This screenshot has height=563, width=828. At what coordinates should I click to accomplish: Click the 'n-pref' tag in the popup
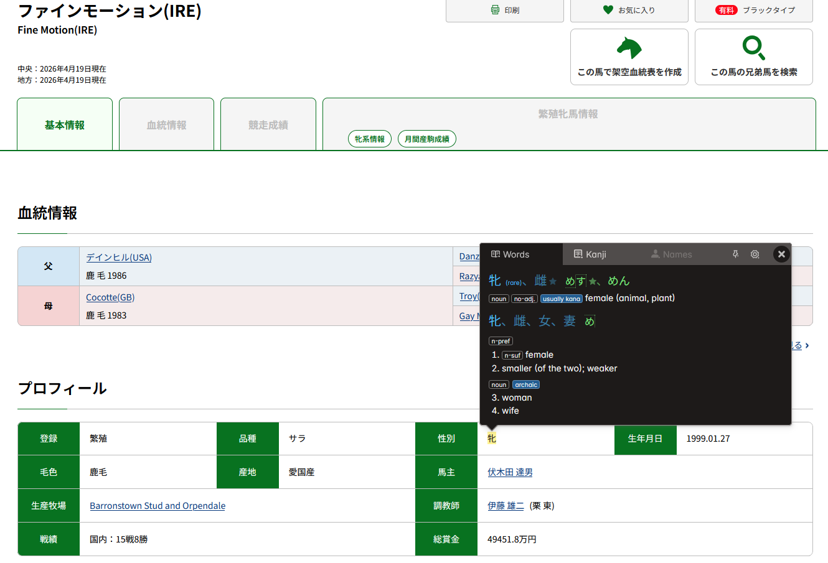coord(501,341)
